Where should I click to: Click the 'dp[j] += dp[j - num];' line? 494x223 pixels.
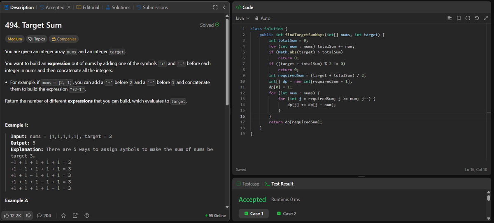312,105
